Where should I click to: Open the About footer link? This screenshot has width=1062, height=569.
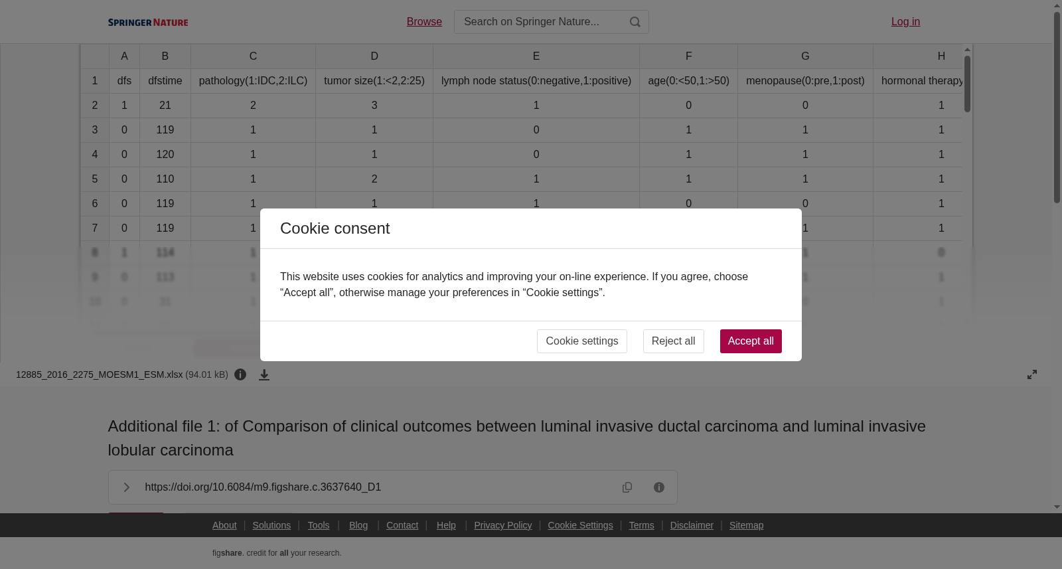click(224, 525)
